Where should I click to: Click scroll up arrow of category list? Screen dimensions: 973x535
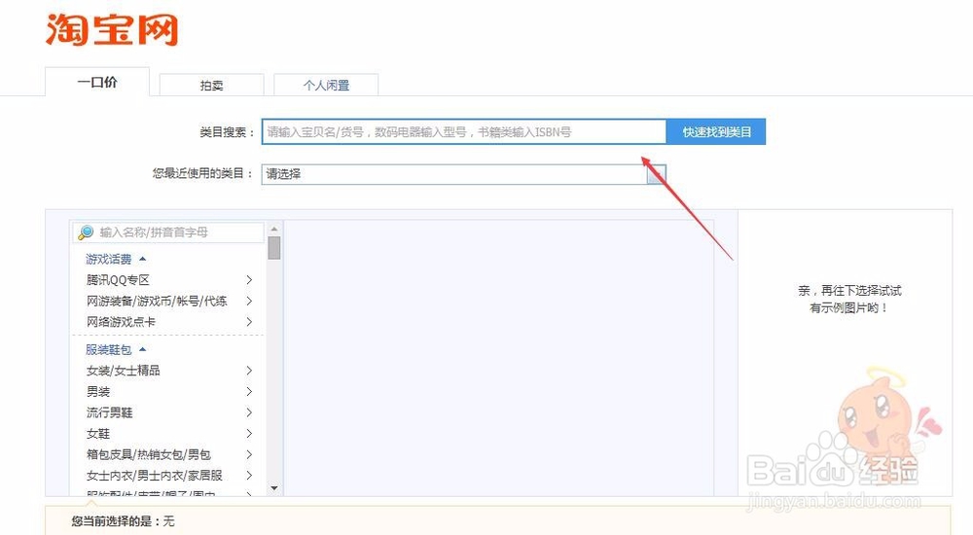[x=274, y=229]
